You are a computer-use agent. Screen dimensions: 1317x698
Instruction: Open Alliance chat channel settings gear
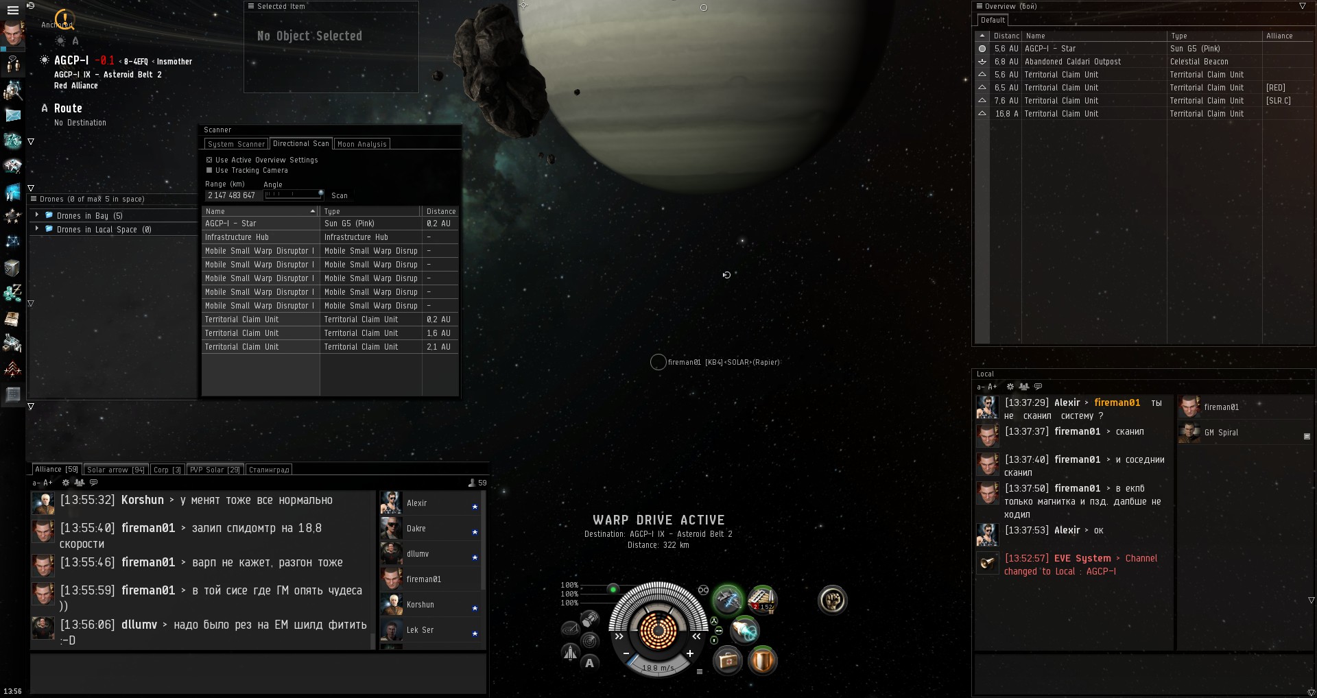[66, 483]
